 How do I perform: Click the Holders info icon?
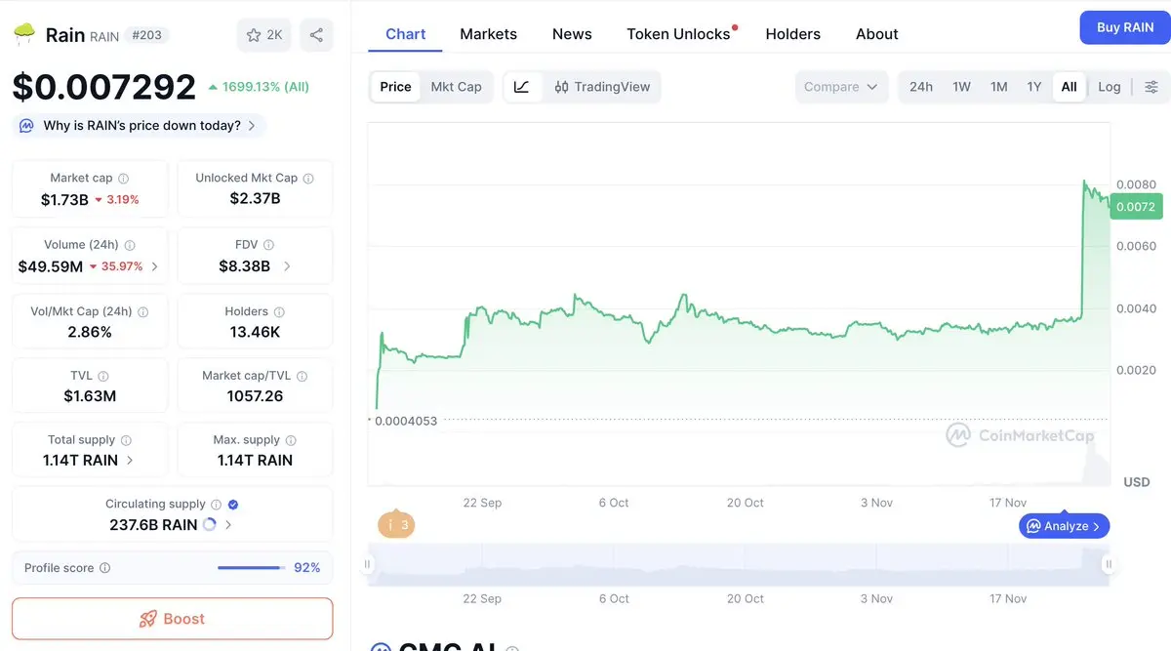point(279,312)
